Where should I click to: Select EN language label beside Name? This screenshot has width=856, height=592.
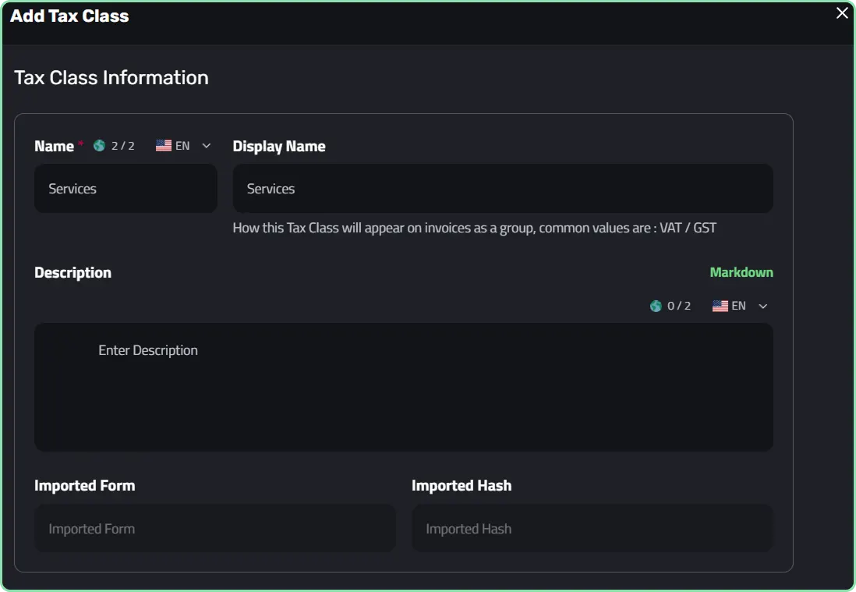182,146
